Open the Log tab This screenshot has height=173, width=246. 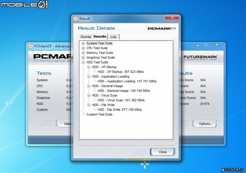113,37
